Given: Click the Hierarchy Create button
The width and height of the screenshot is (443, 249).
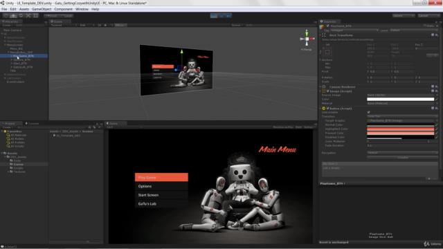Looking at the screenshot, I should tap(8, 25).
